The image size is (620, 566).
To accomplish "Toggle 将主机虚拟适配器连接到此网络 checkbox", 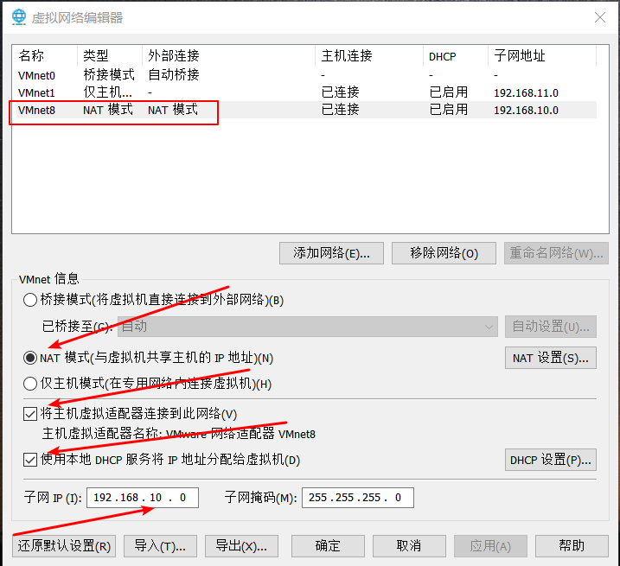I will click(30, 414).
